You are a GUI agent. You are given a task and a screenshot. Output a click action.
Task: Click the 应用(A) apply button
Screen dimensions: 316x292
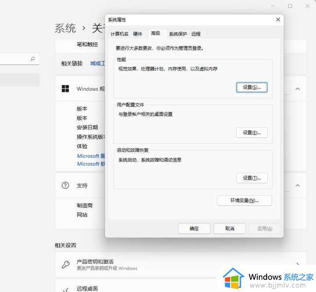pos(265,229)
